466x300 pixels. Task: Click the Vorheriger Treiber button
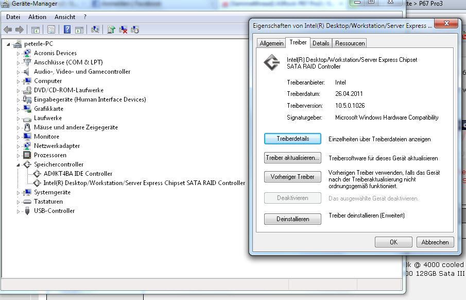coord(293,177)
